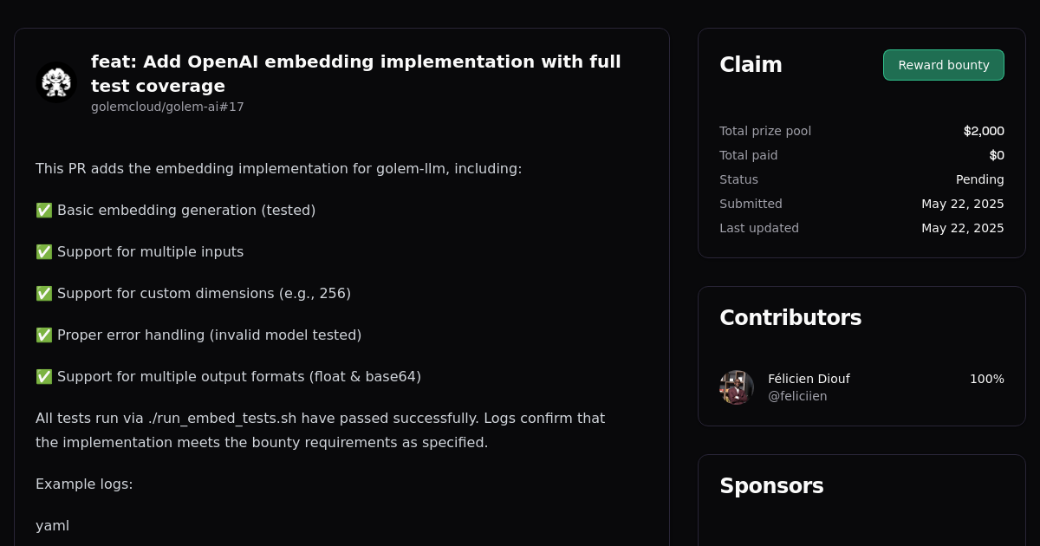Click the Reward bounty button
This screenshot has width=1040, height=546.
point(943,64)
